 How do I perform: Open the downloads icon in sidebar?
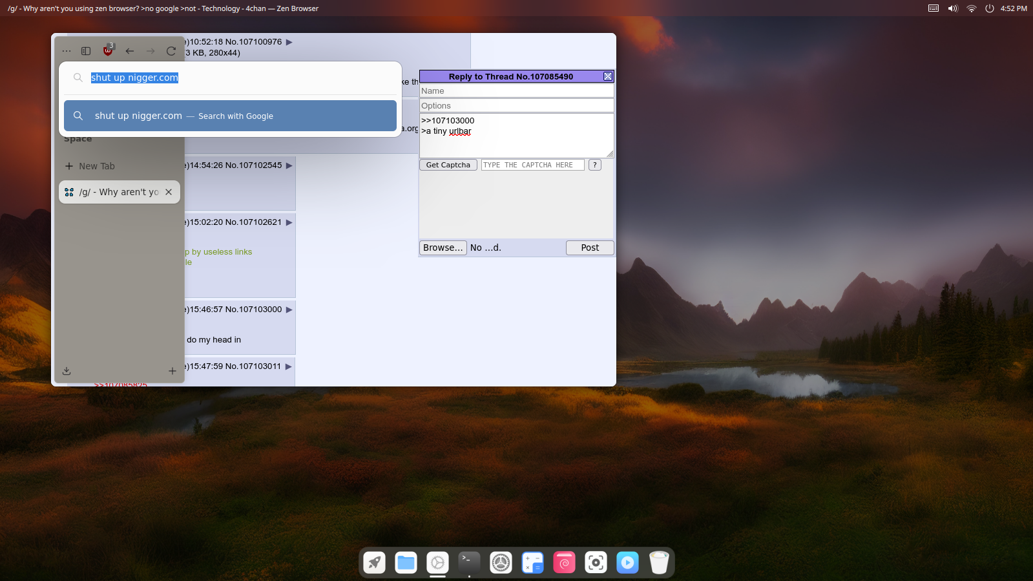[x=67, y=371]
